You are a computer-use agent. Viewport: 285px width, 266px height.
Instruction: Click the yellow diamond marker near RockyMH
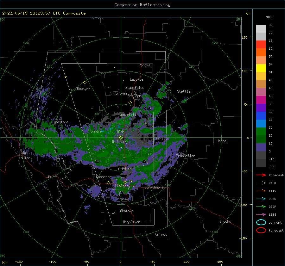click(x=85, y=83)
